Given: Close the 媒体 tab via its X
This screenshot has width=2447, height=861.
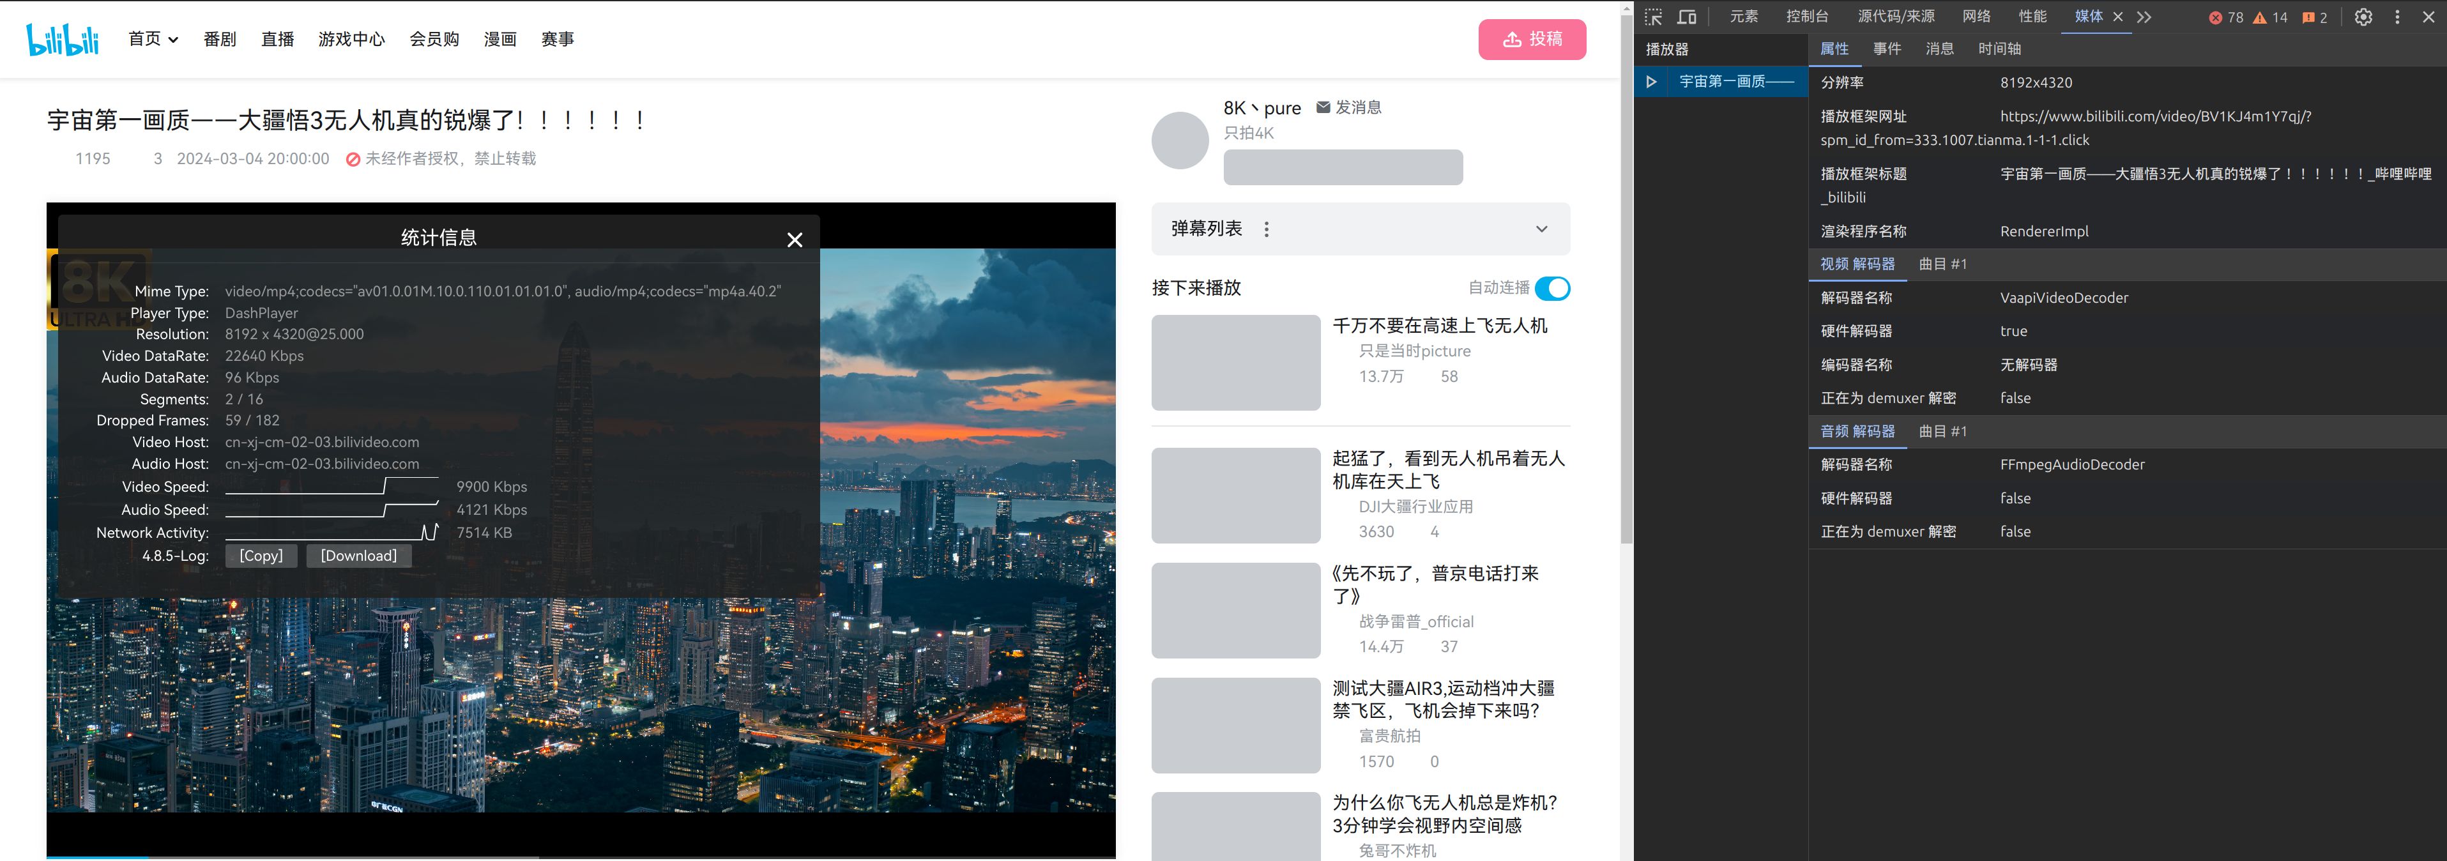Looking at the screenshot, I should (x=2117, y=17).
